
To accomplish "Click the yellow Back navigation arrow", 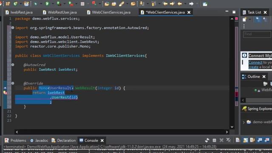I will 180,4.
